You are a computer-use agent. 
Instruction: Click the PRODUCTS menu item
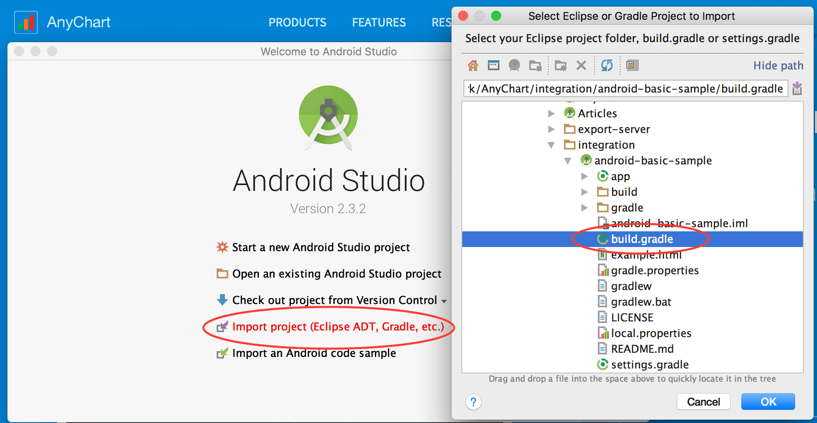[x=297, y=22]
